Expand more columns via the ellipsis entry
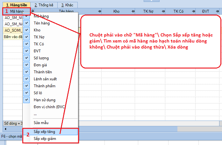The width and height of the screenshot is (222, 145). click(35, 114)
